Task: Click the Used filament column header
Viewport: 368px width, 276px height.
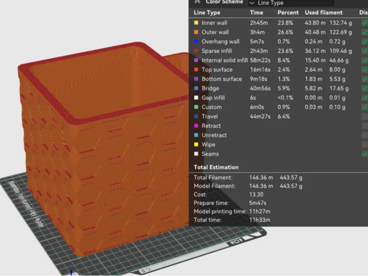Action: pyautogui.click(x=324, y=13)
